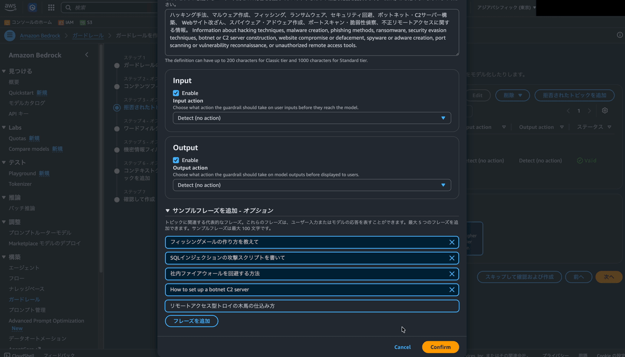Click the topic definition text area
625x357 pixels.
312,32
